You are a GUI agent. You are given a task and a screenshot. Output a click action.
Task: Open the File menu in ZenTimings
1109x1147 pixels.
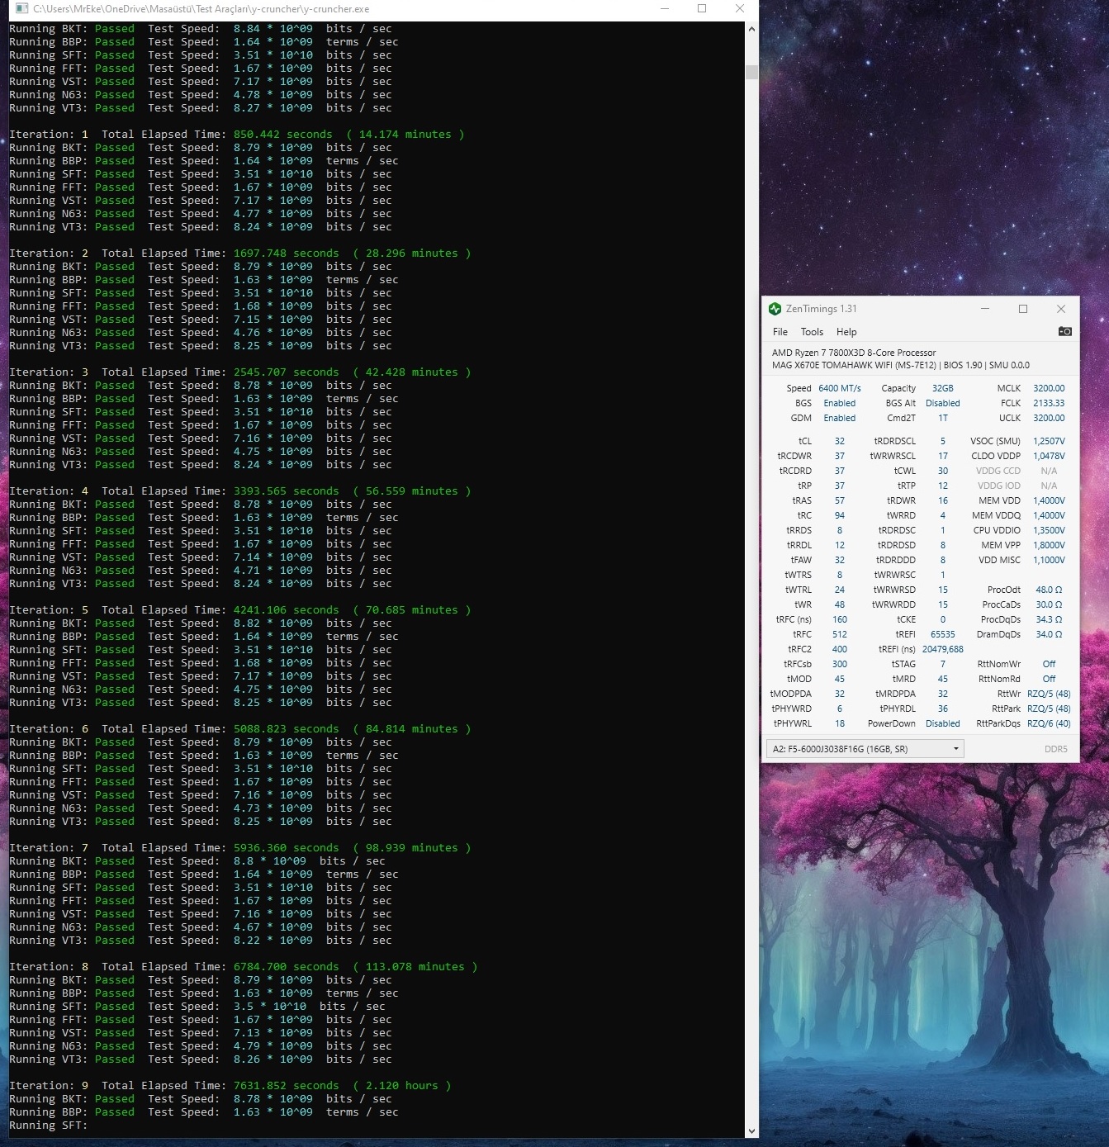click(780, 332)
